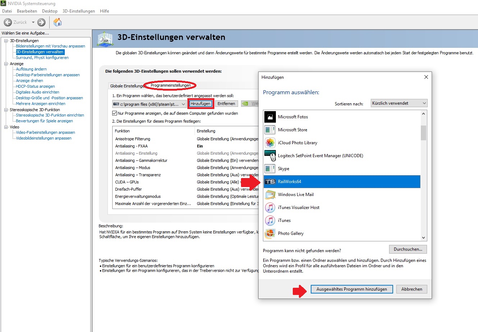Click the Durchsuchen... button
478x332 pixels.
[x=408, y=249]
